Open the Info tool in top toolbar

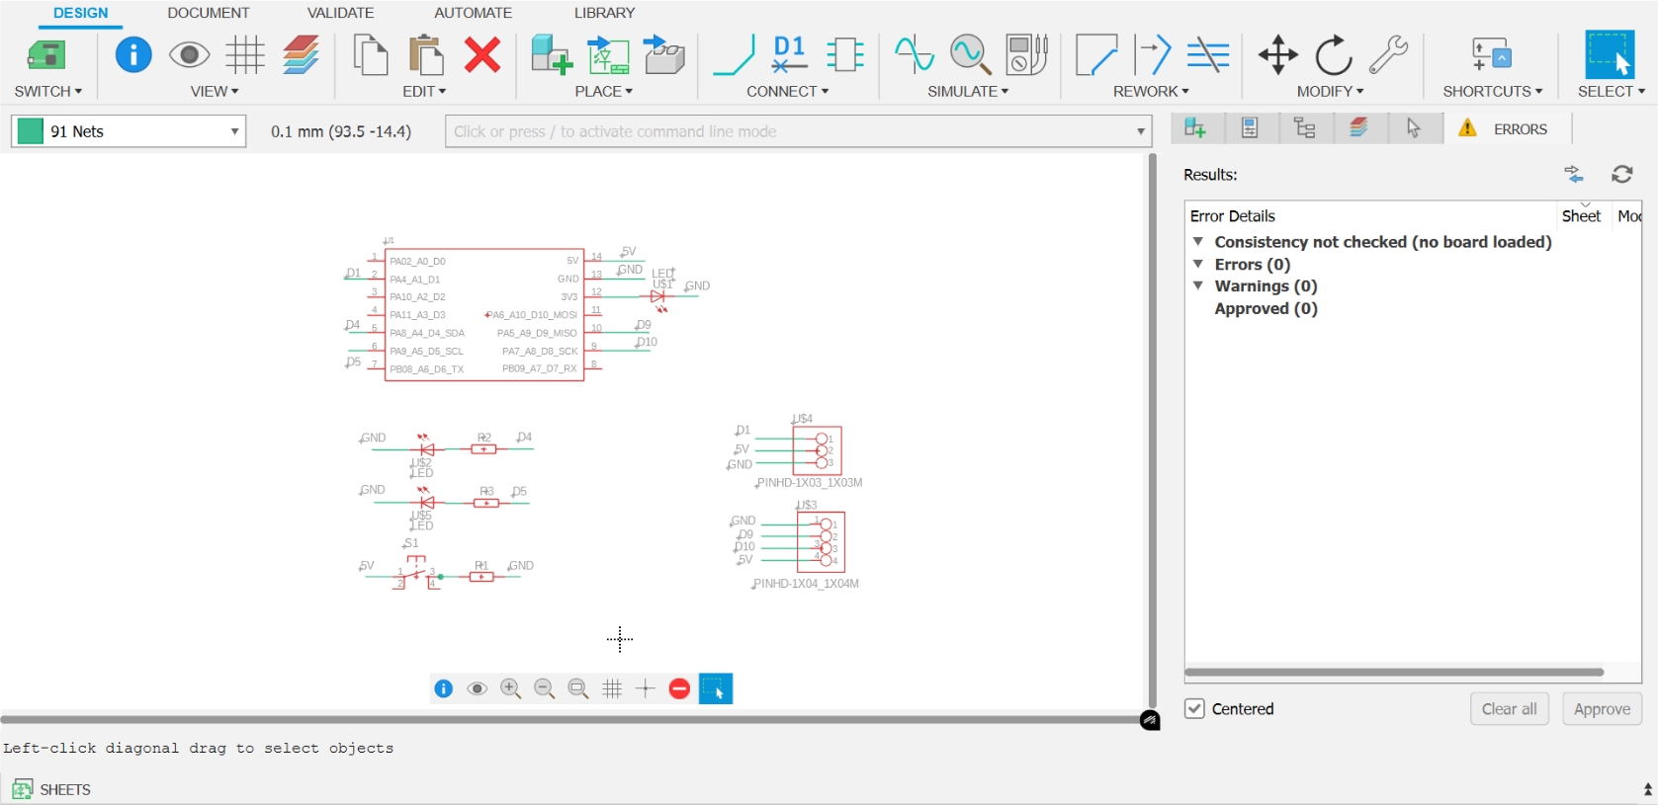133,54
